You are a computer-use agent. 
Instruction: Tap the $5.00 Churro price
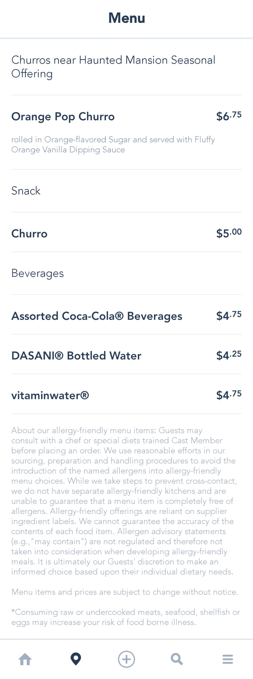click(x=229, y=233)
